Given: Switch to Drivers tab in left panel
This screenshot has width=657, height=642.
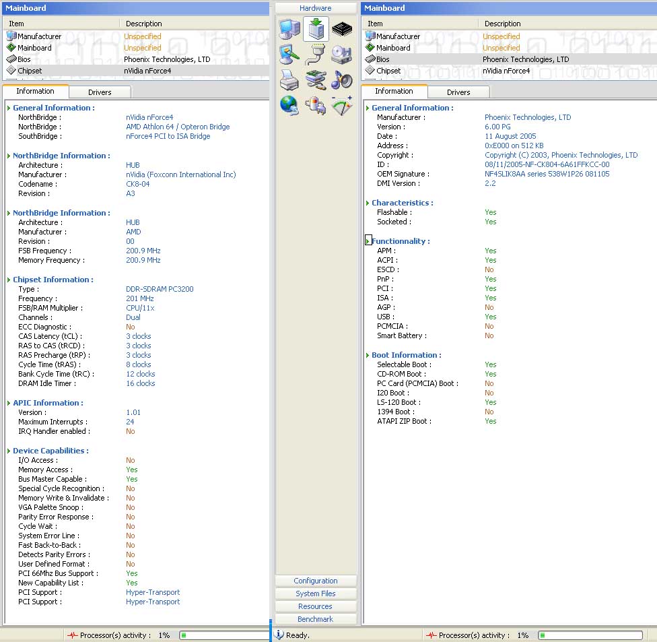Looking at the screenshot, I should coord(100,92).
